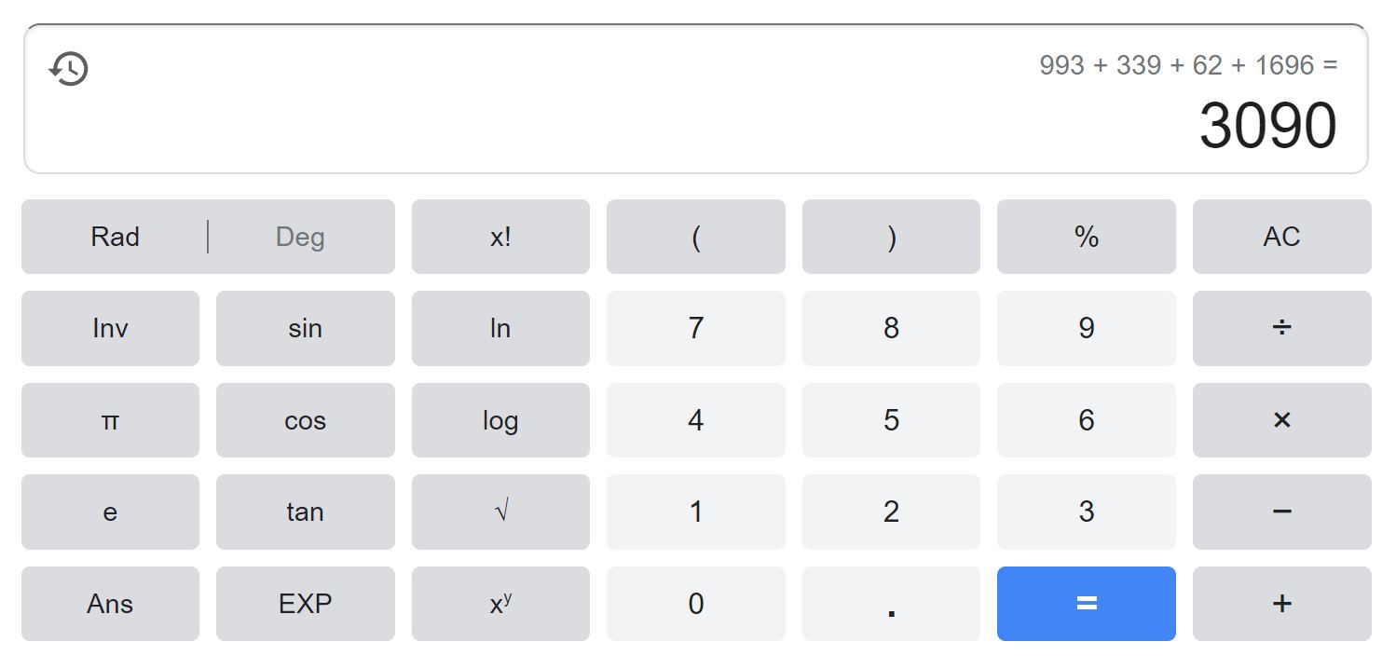Click the decimal point key

[x=891, y=604]
